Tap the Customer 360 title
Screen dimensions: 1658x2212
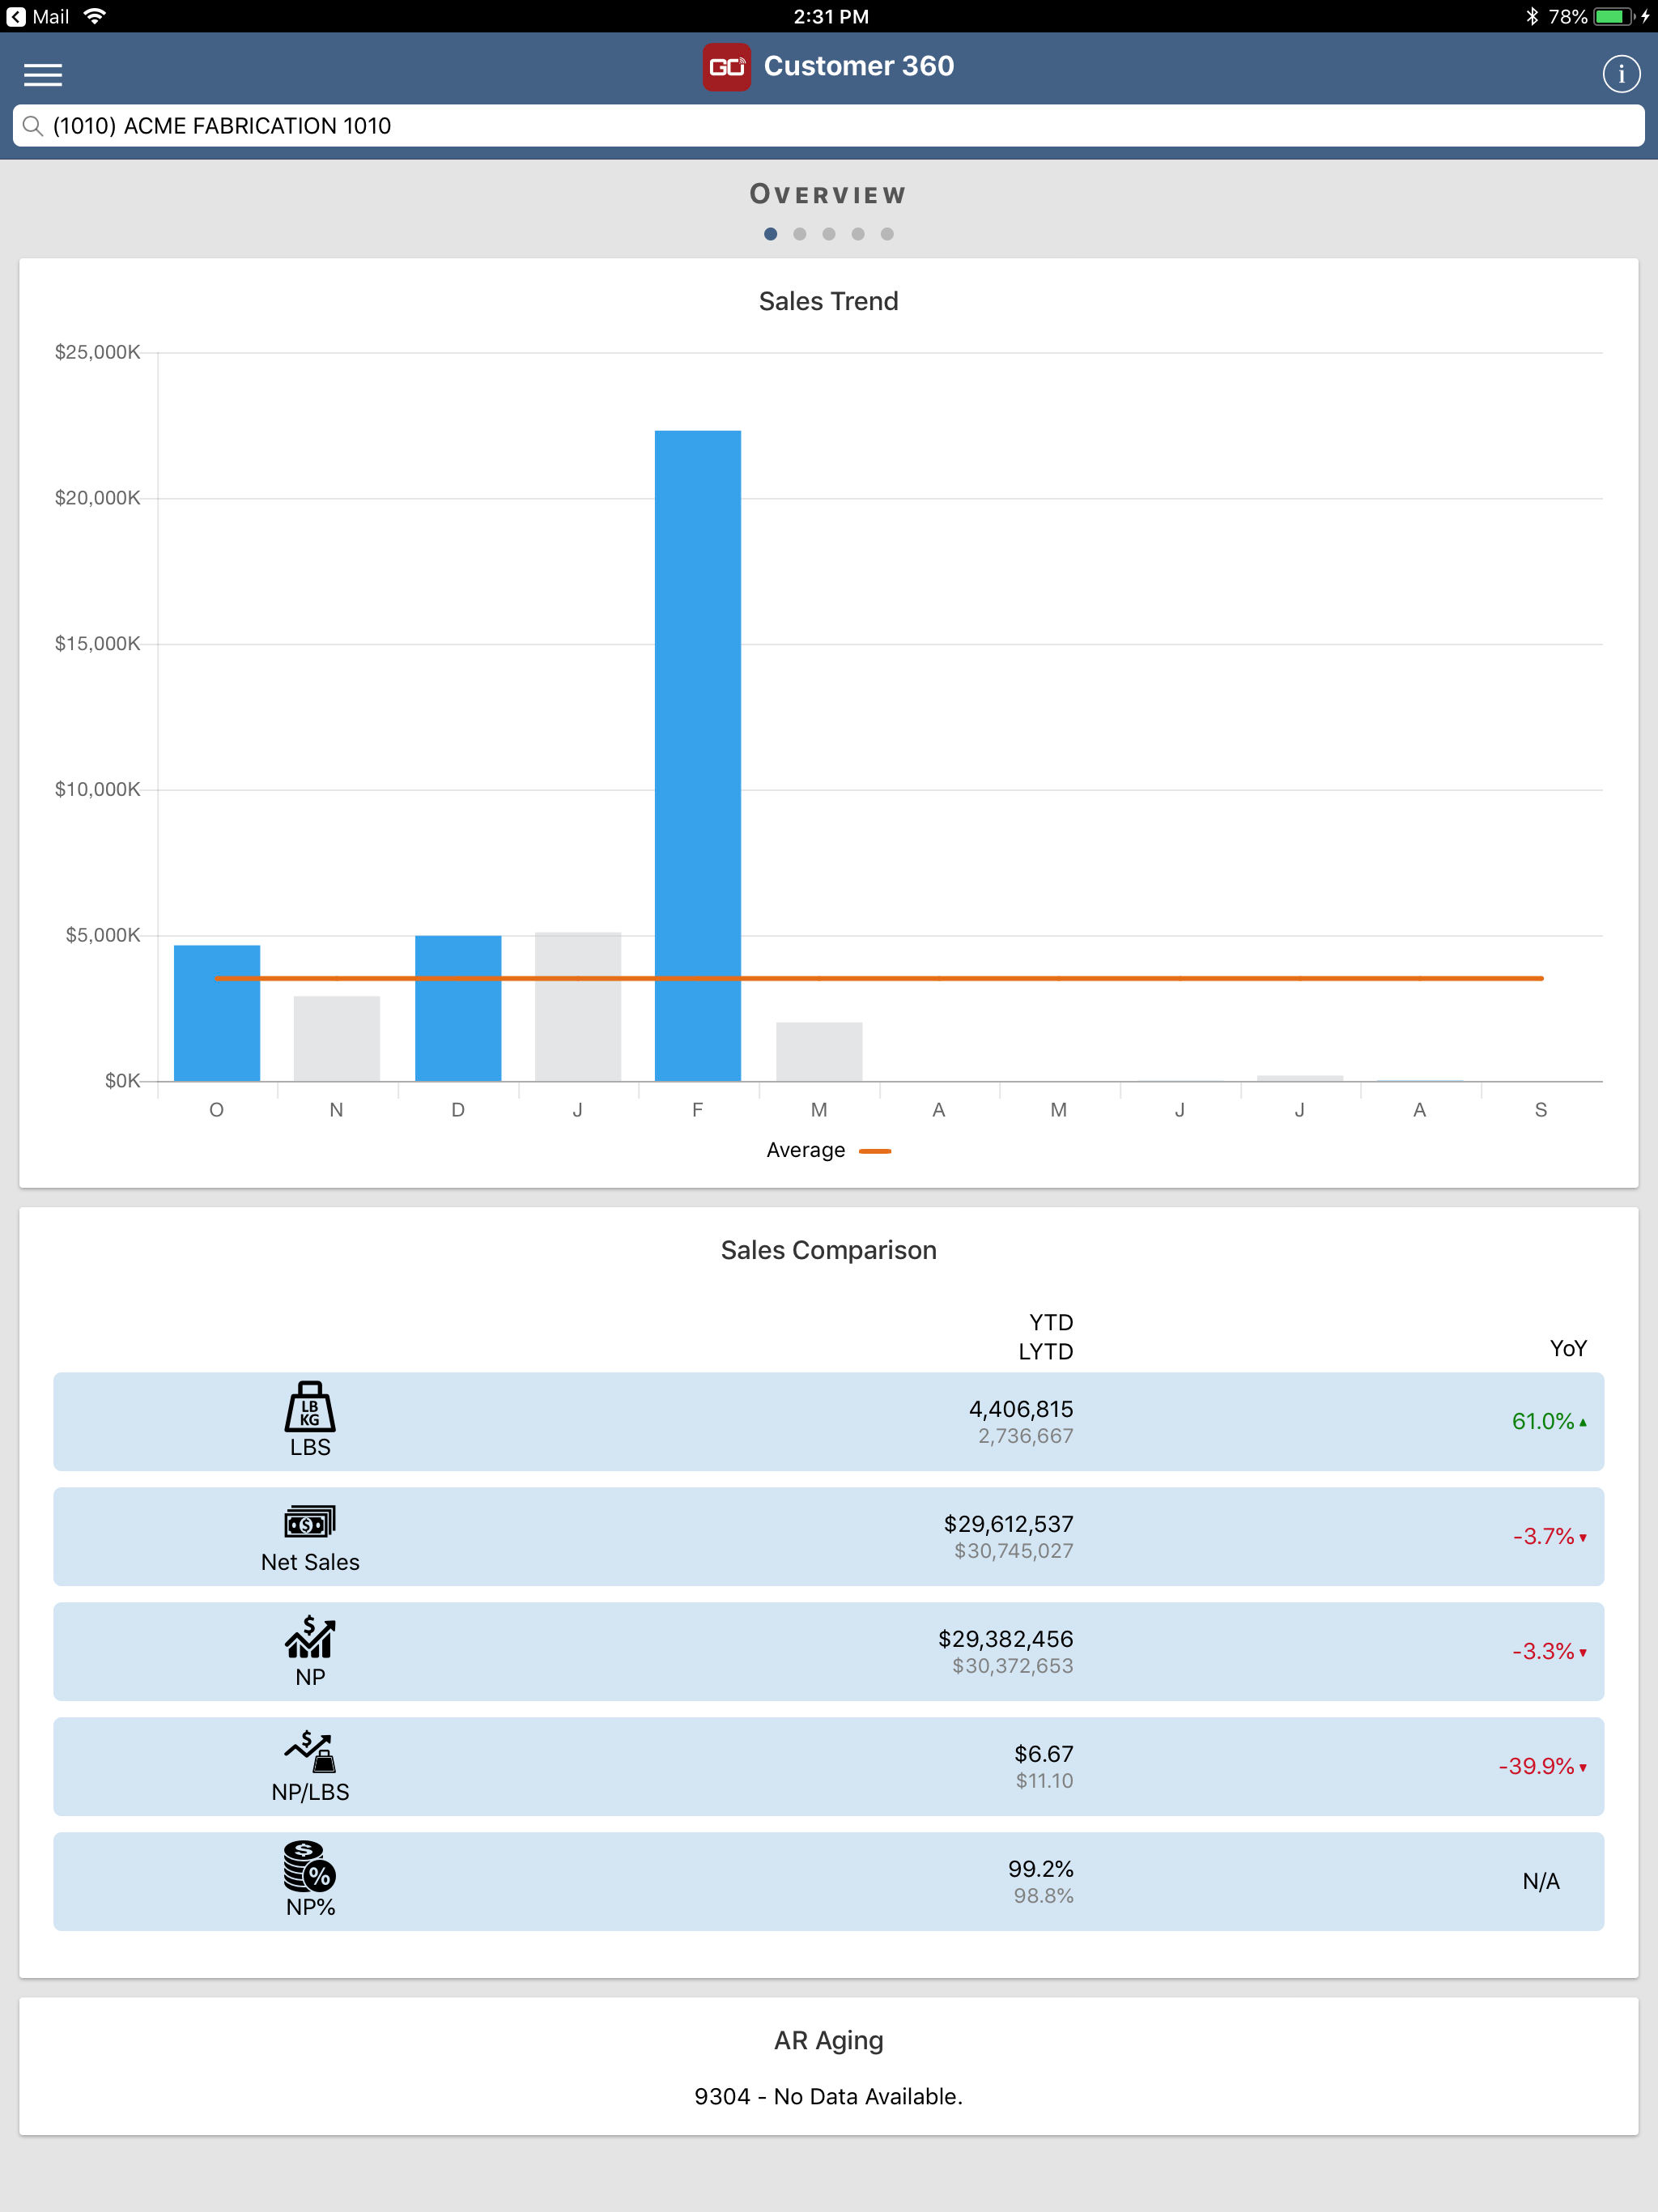tap(859, 66)
